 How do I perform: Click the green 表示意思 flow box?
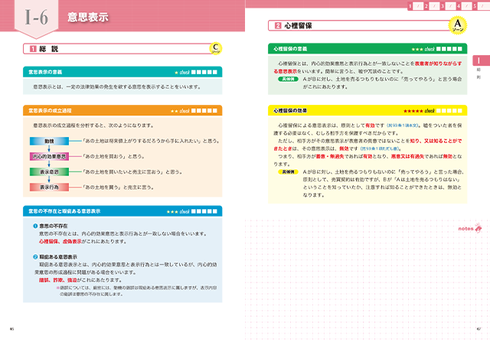click(x=49, y=172)
